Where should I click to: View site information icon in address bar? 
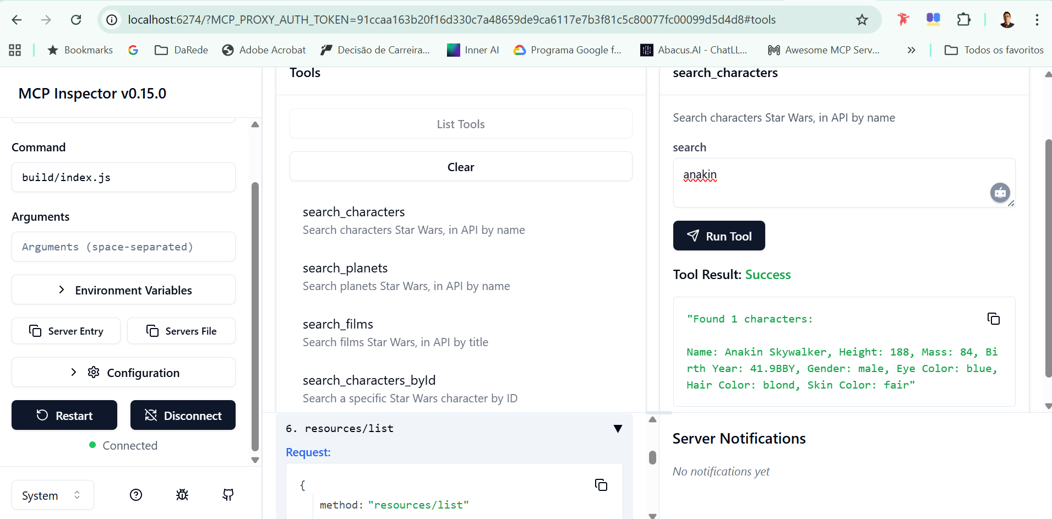tap(112, 20)
